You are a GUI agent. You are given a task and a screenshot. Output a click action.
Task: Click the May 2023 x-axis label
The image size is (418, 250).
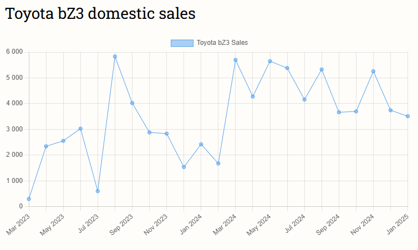pyautogui.click(x=53, y=225)
